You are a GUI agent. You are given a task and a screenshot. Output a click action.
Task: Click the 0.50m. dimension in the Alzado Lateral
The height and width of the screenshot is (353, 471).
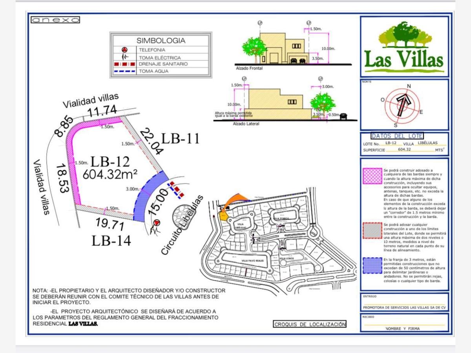tap(334, 115)
